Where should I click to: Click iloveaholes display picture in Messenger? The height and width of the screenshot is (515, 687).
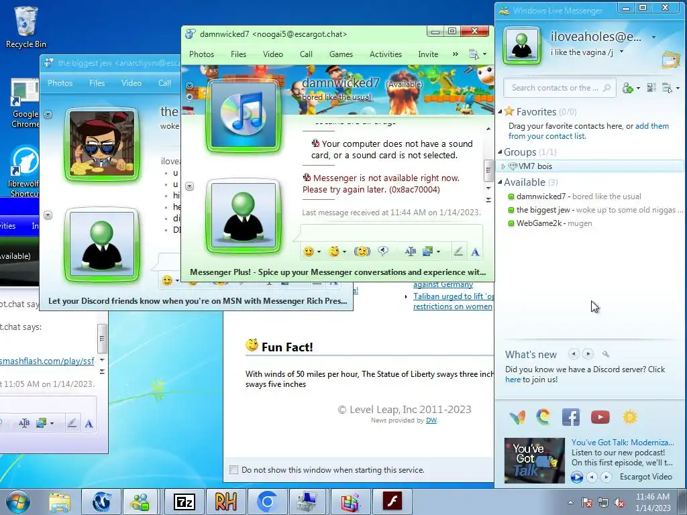click(521, 46)
